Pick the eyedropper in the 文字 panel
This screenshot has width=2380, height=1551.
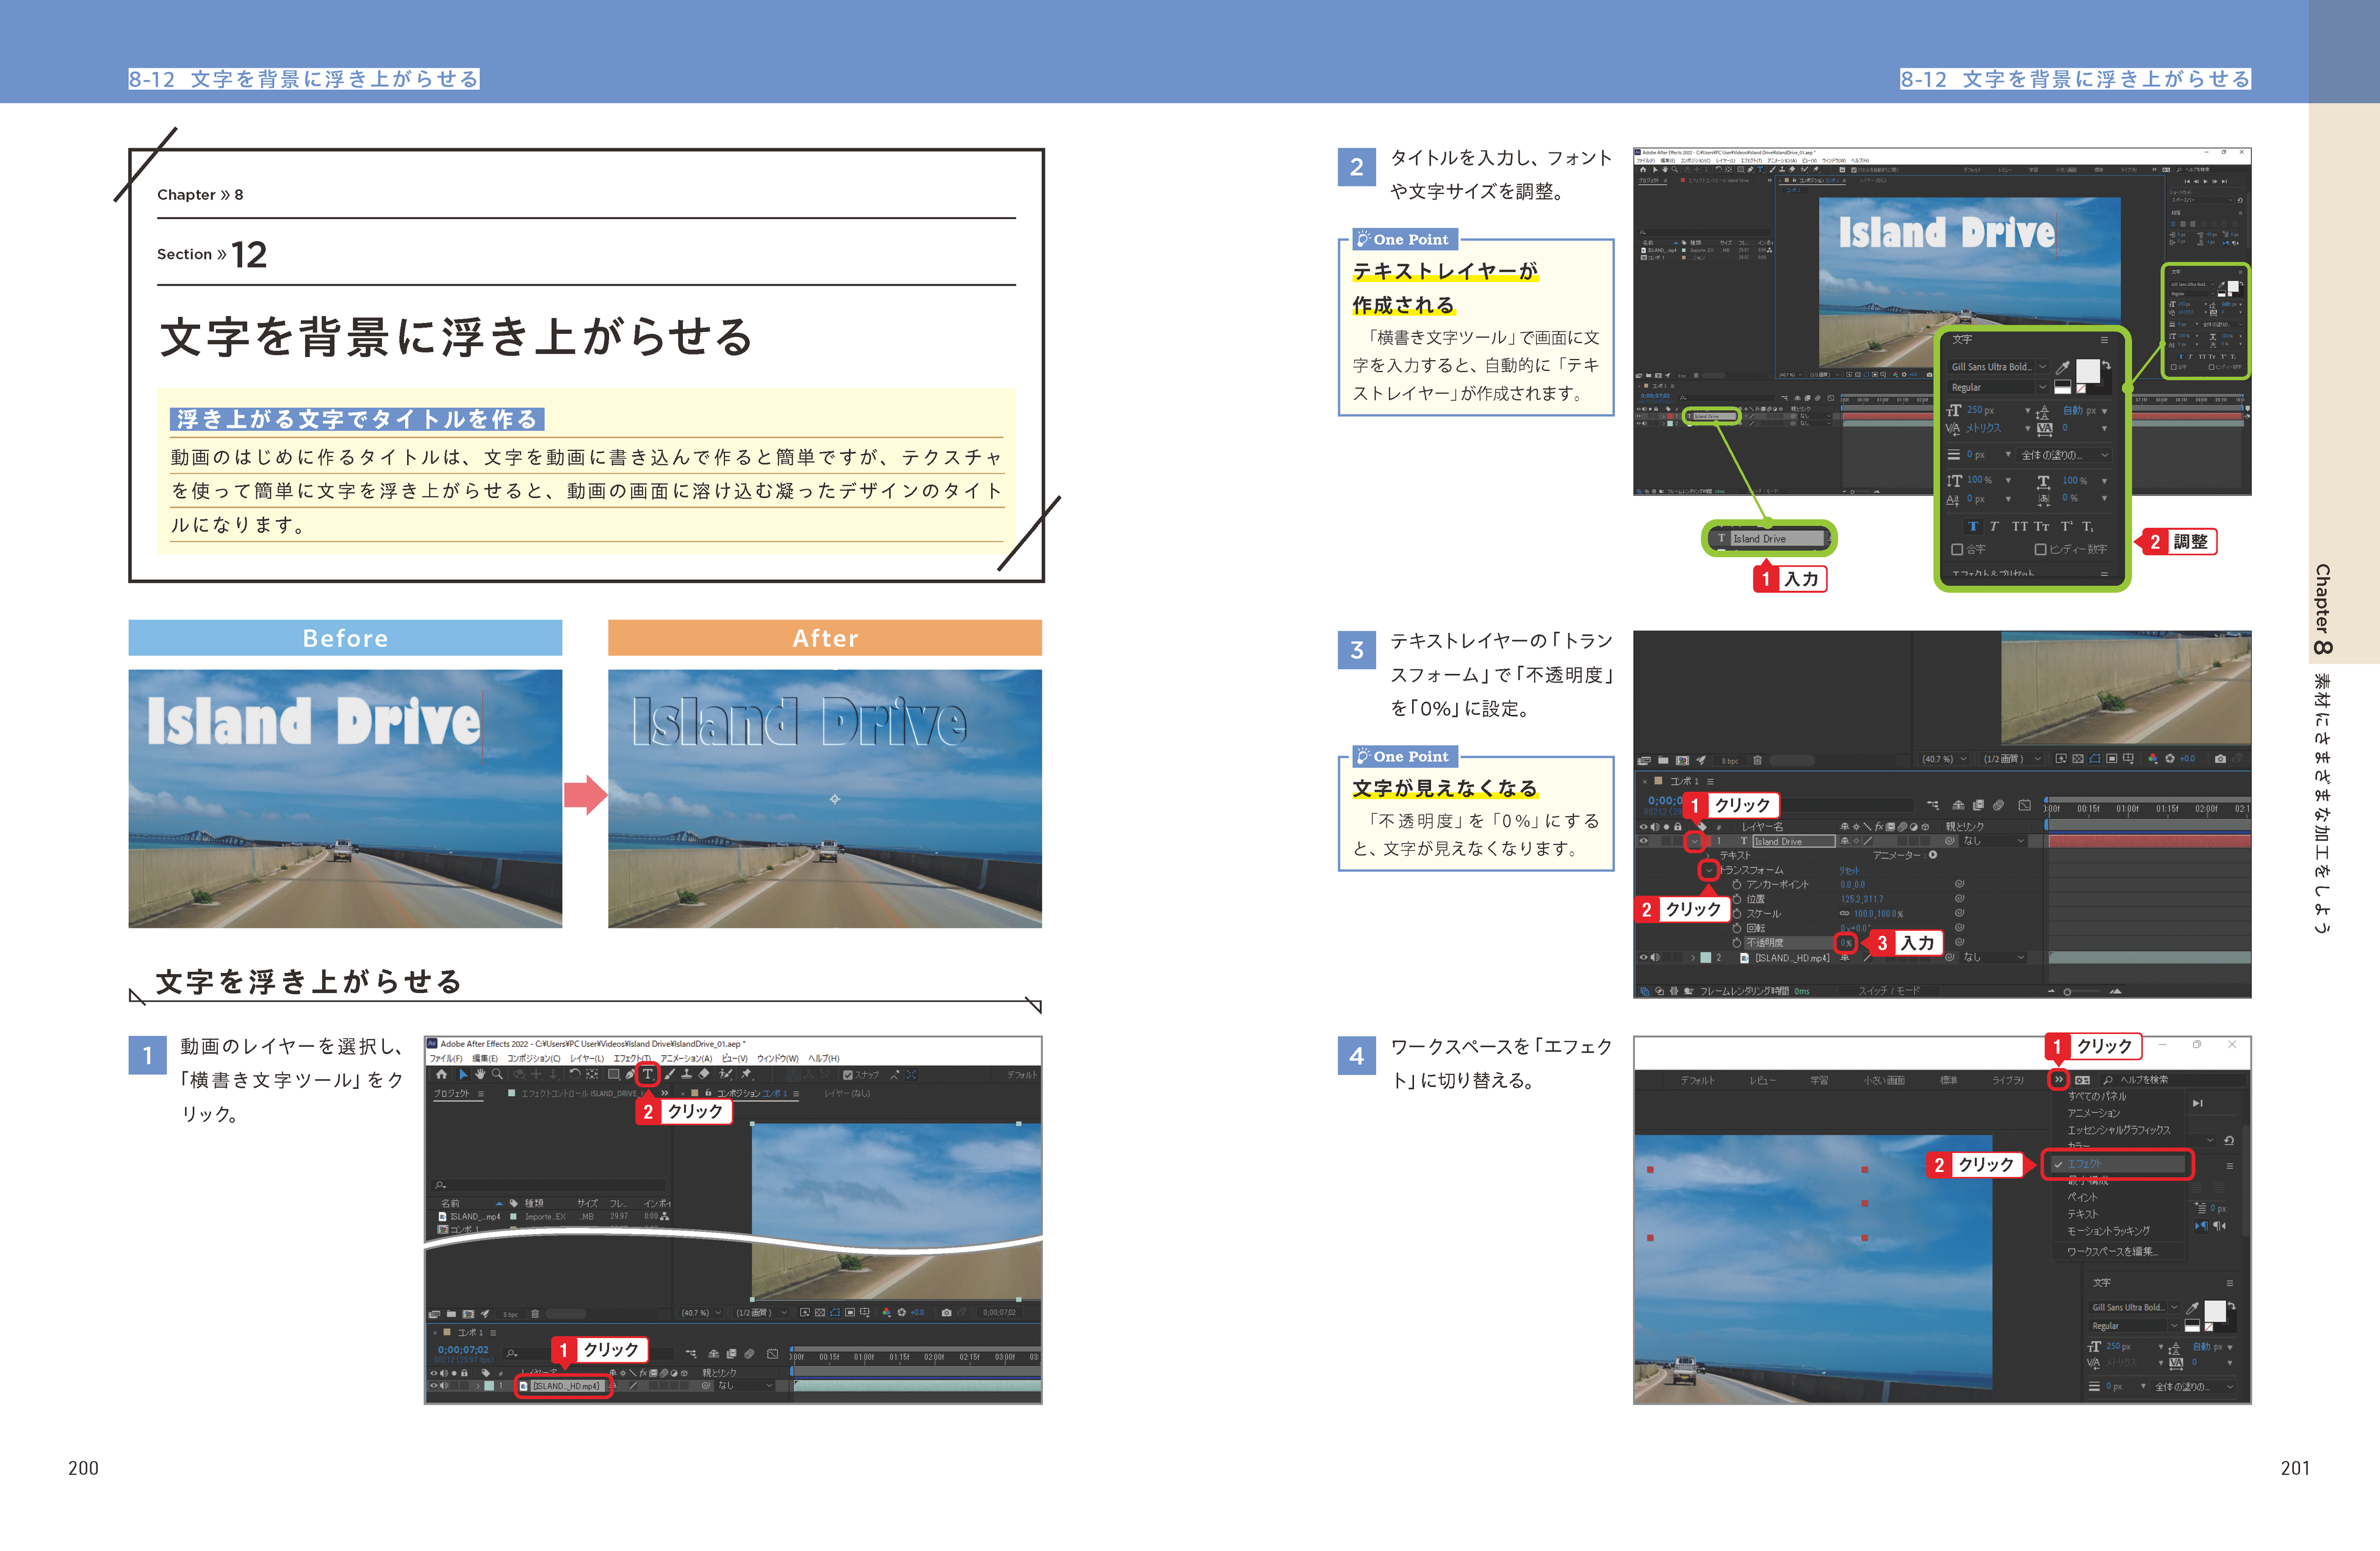point(2064,367)
